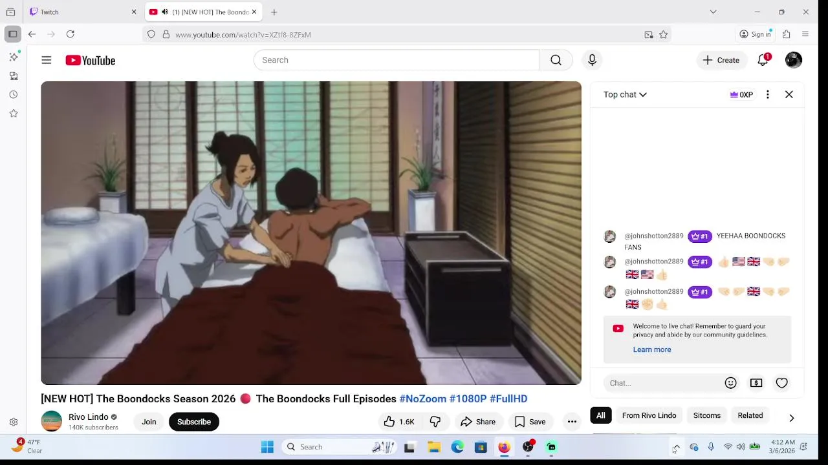Image resolution: width=828 pixels, height=465 pixels.
Task: Open Firefox extensions puzzle icon
Action: (x=787, y=34)
